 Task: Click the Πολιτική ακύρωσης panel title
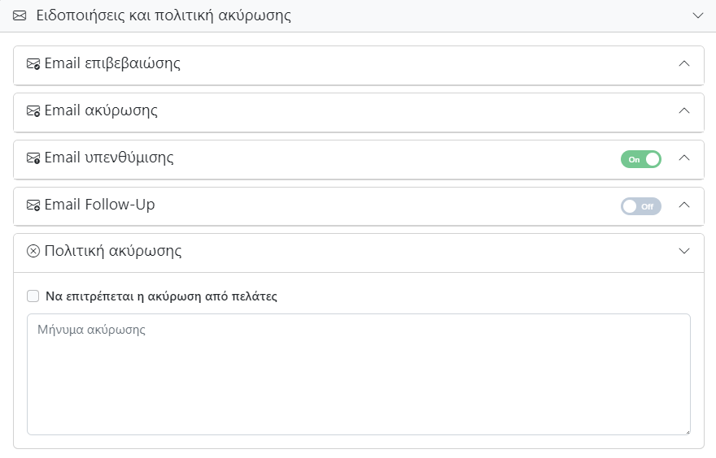tap(113, 251)
